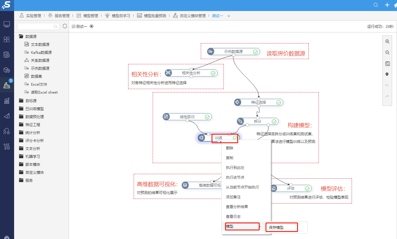Expand the 数据预处理 folder
Viewport: 397px width, 239px height.
(21, 117)
